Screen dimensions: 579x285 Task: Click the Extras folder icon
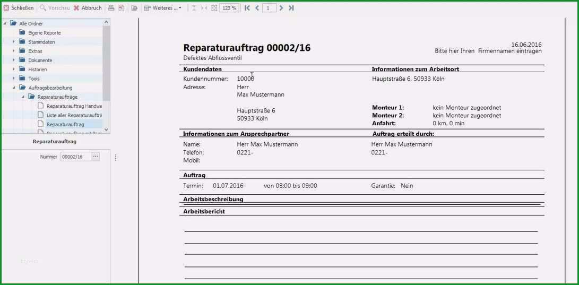22,51
